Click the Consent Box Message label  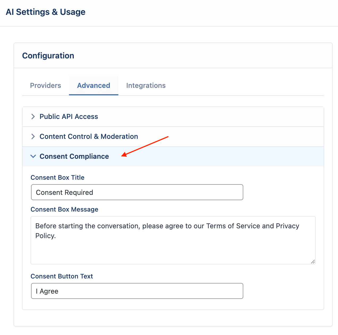(x=64, y=209)
